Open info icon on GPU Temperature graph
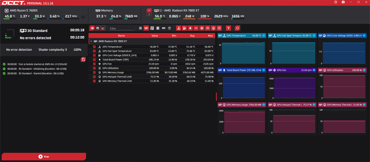The image size is (370, 162). [x=264, y=36]
